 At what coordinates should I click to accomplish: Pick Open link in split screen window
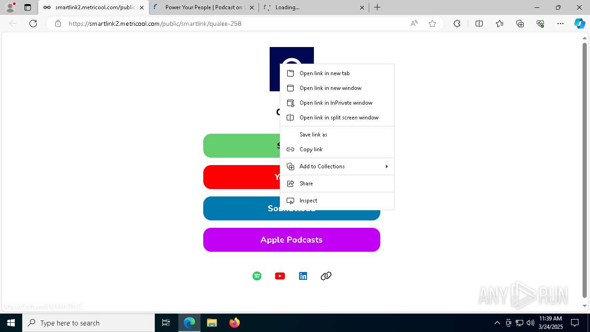click(x=337, y=118)
